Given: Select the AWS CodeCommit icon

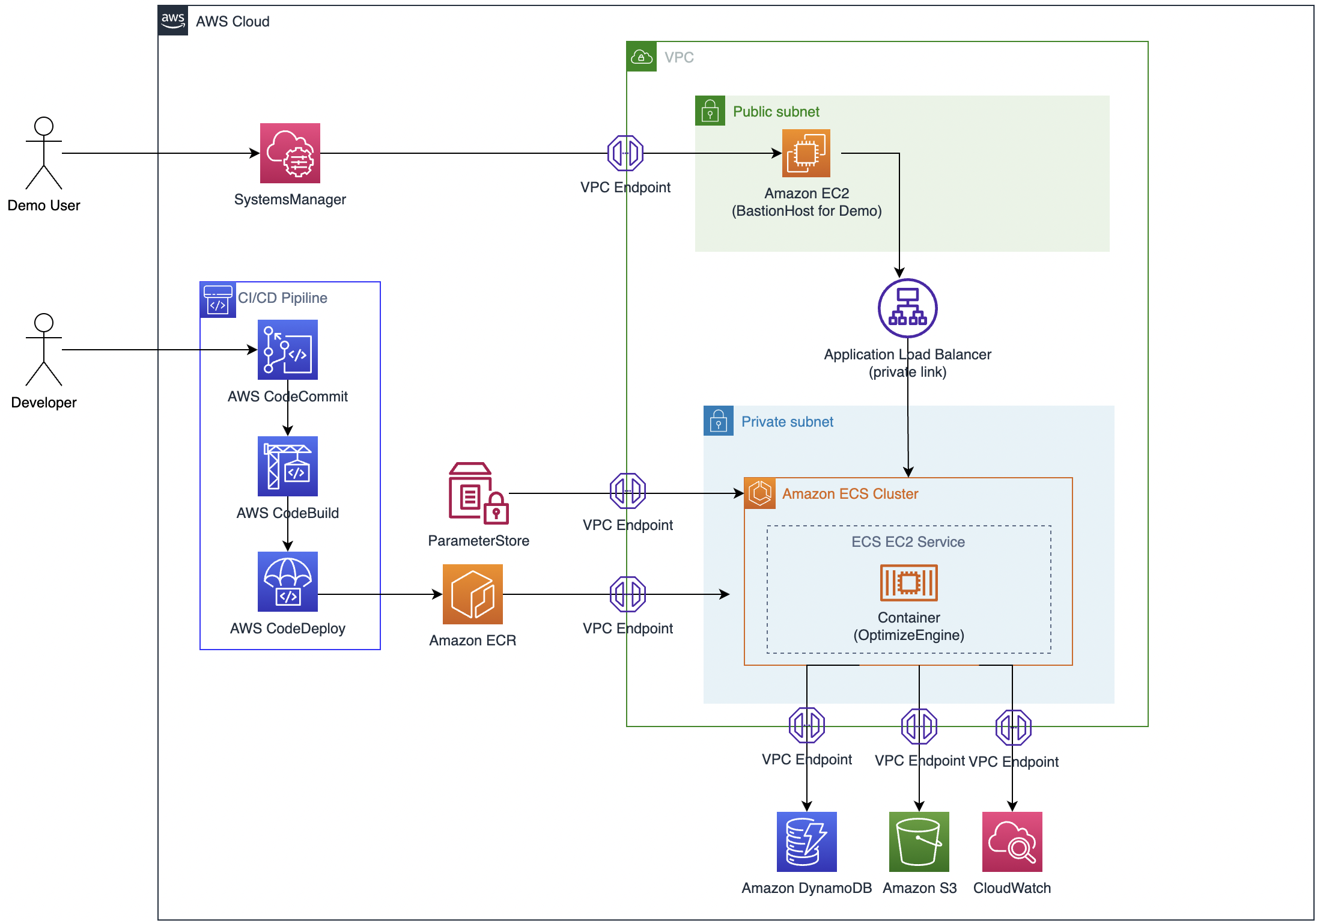Looking at the screenshot, I should pyautogui.click(x=287, y=349).
